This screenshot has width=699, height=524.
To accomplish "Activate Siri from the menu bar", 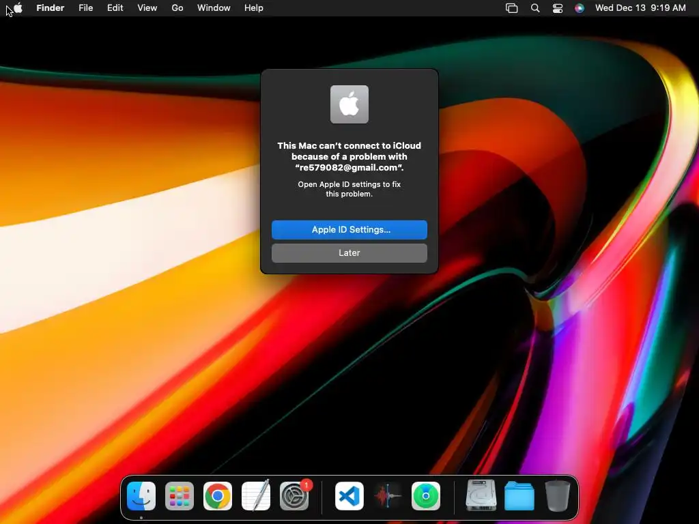I will (580, 8).
